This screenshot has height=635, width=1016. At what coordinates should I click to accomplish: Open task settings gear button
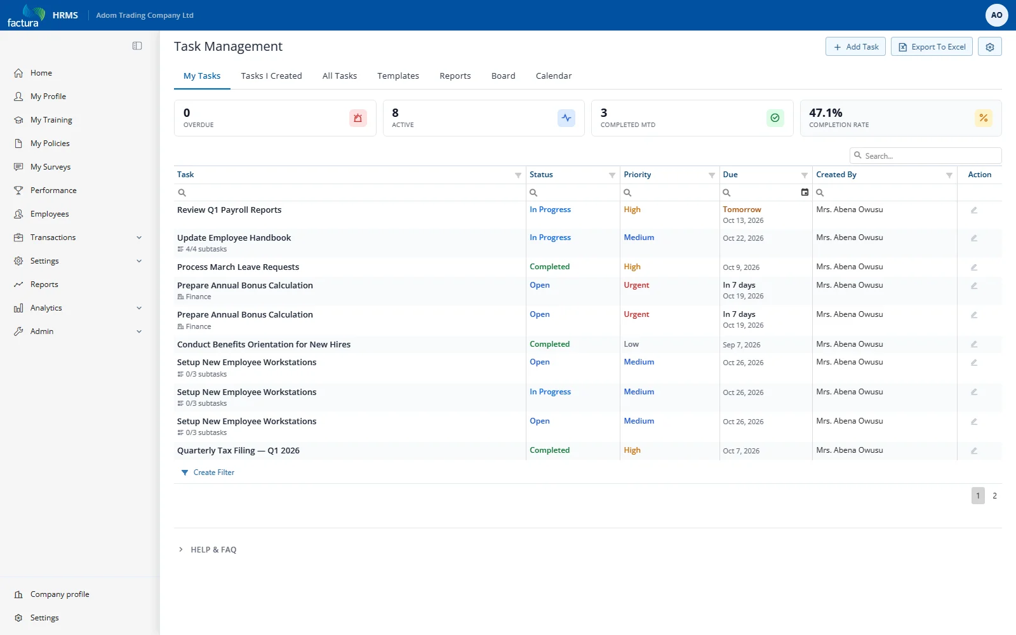pyautogui.click(x=990, y=47)
